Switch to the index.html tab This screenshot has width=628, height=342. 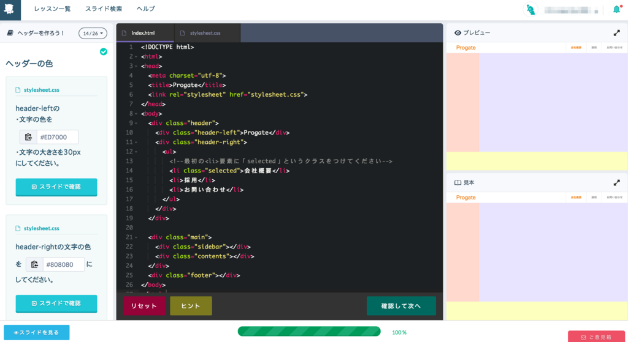145,33
